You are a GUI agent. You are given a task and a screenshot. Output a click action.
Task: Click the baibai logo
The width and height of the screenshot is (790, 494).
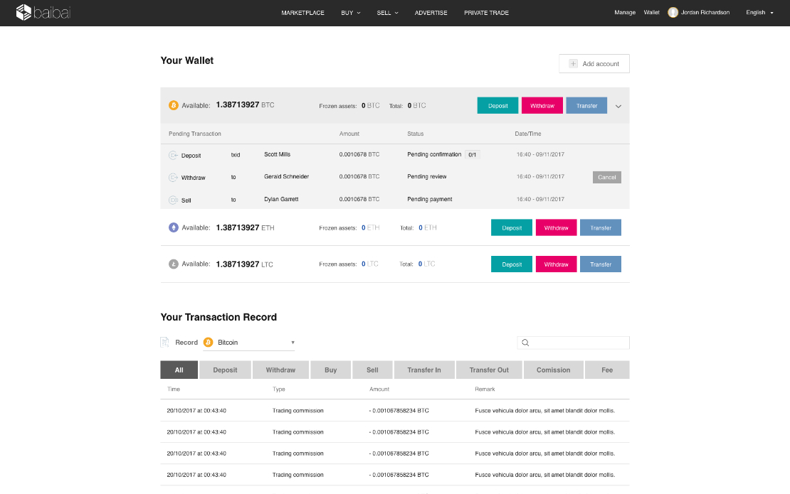tap(43, 12)
